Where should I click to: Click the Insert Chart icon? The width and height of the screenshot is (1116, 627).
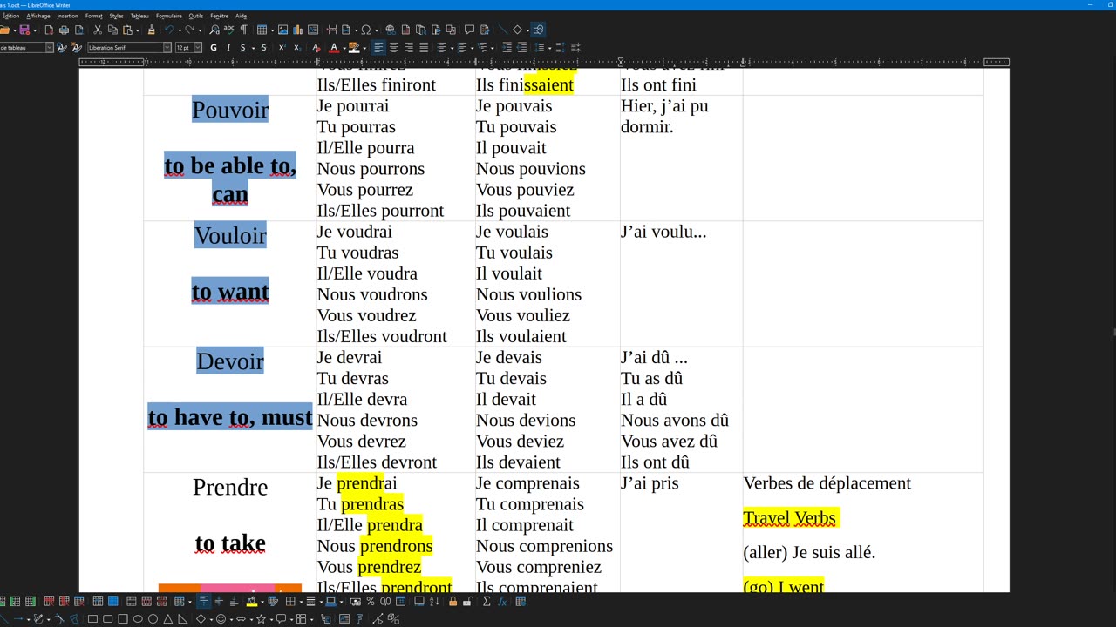pos(297,30)
